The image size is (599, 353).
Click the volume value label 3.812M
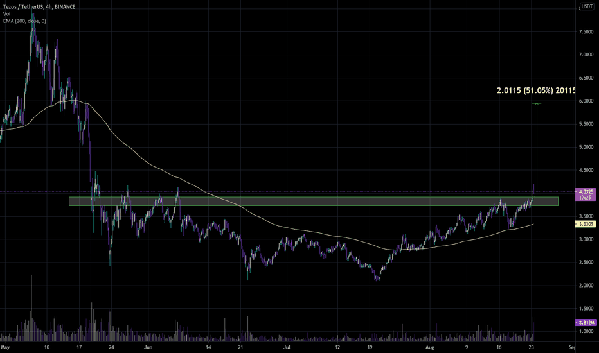pos(586,322)
